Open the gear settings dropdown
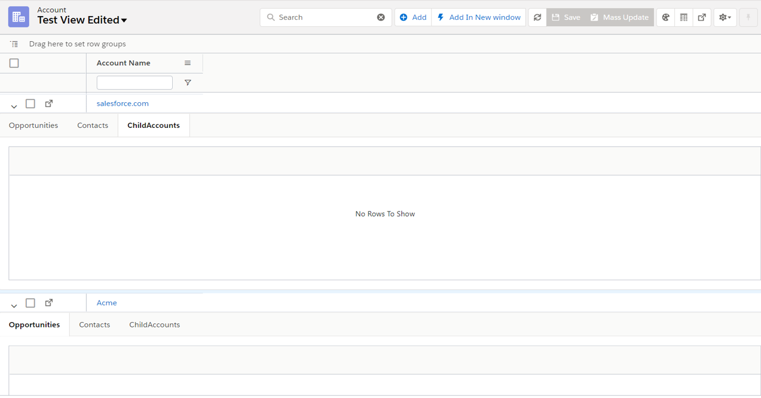The image size is (761, 398). 725,17
